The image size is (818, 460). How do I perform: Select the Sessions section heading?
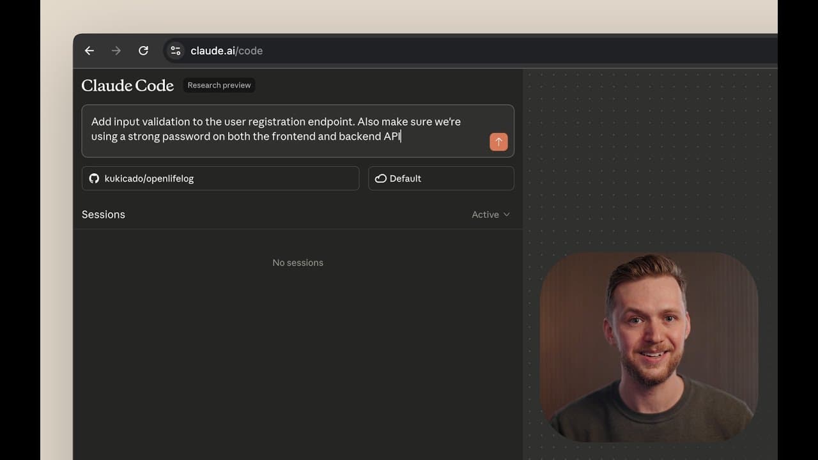(103, 215)
